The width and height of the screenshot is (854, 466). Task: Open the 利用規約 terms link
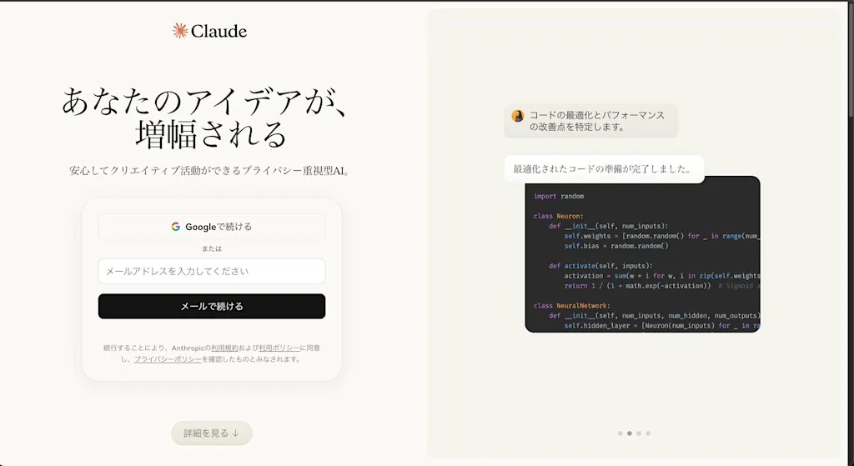[x=225, y=348]
